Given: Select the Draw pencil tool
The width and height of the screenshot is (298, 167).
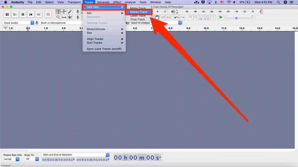Looking at the screenshot, I should tap(70, 12).
